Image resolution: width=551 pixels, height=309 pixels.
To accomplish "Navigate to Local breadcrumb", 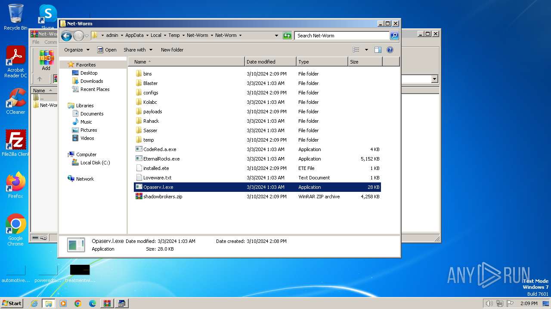I will [x=156, y=36].
